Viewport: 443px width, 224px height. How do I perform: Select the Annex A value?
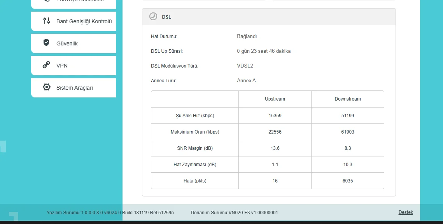tap(246, 80)
